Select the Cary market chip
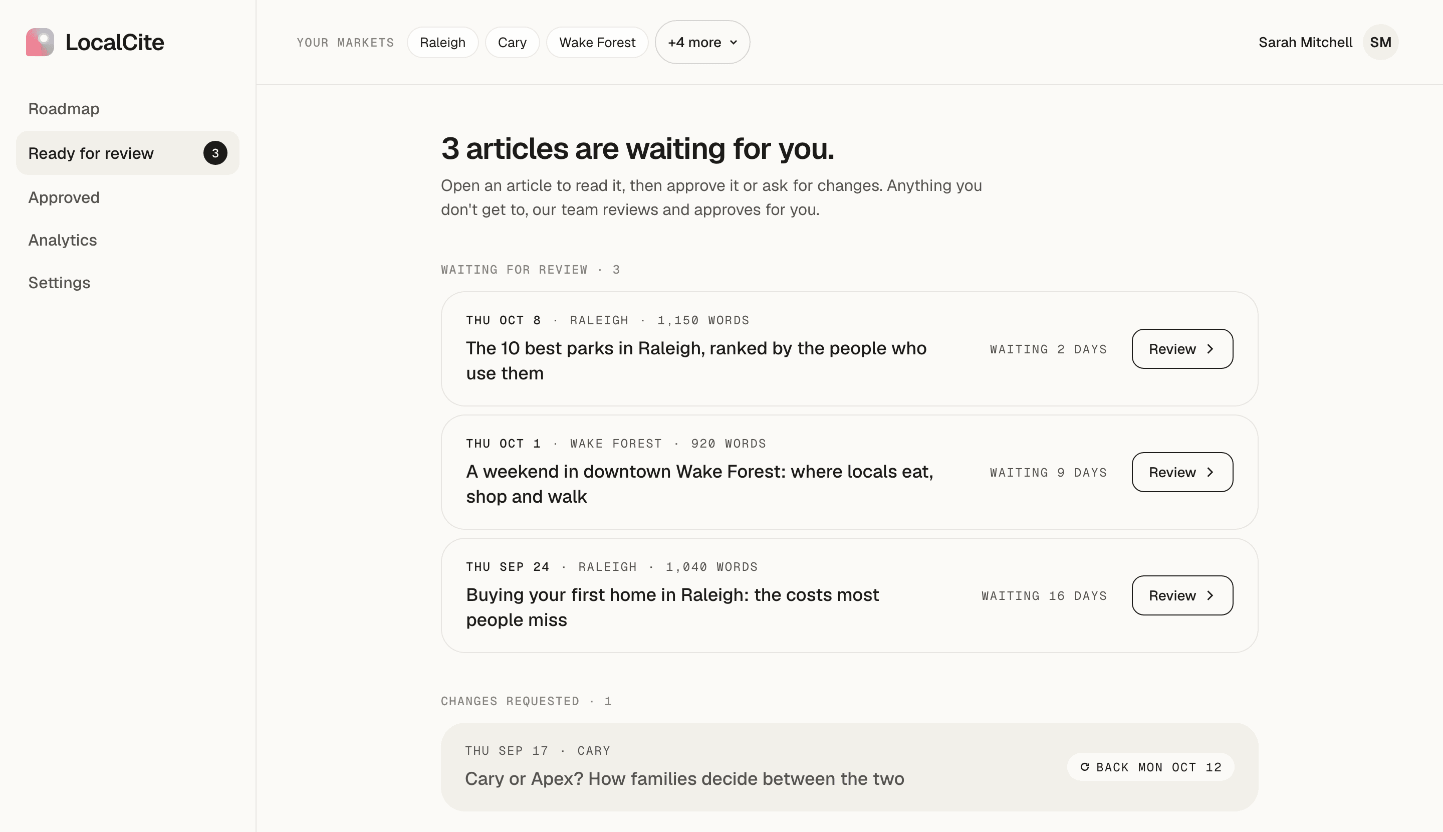Image resolution: width=1443 pixels, height=832 pixels. coord(513,42)
